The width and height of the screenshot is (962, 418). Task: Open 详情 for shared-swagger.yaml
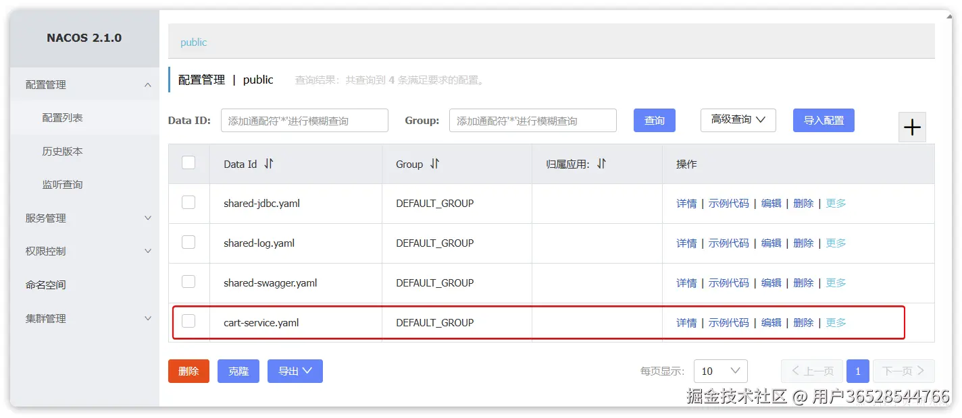coord(686,283)
